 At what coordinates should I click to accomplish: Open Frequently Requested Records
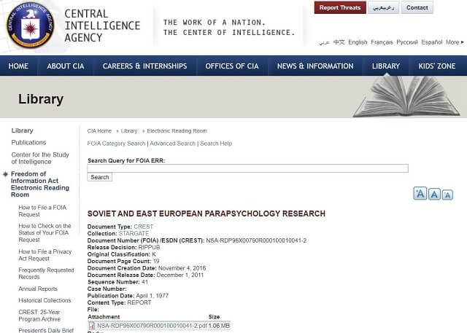click(x=46, y=273)
